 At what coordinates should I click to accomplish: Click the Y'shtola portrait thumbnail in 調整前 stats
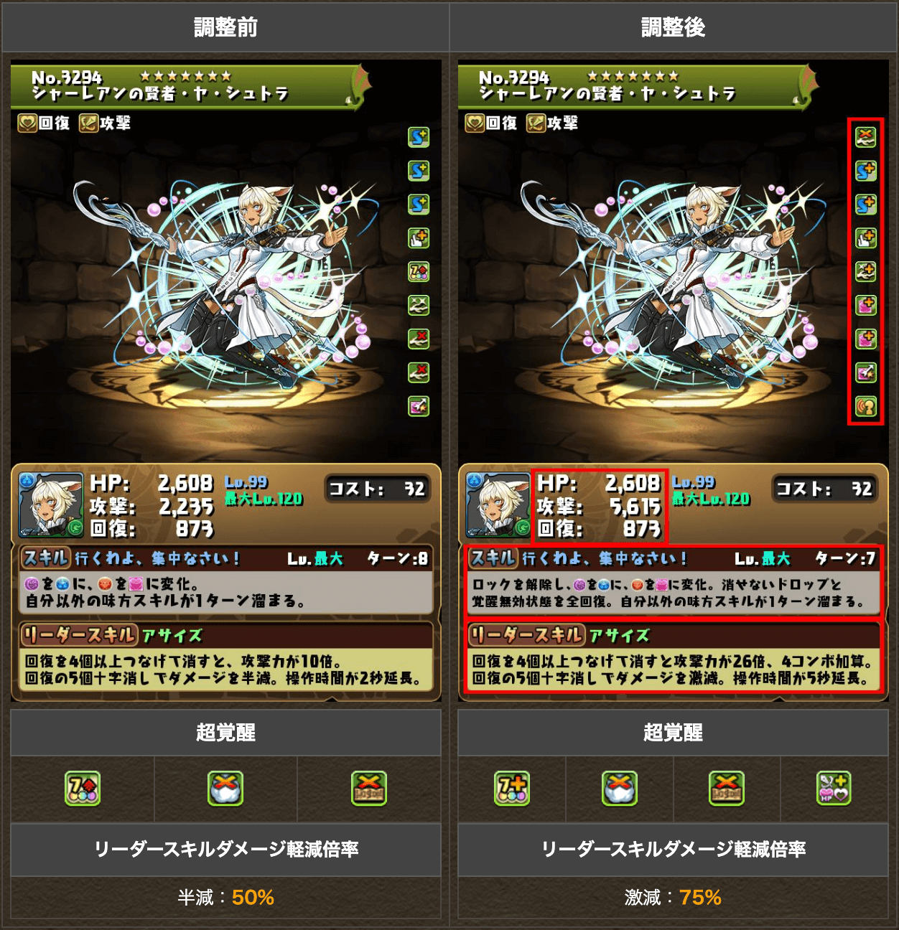pos(51,504)
